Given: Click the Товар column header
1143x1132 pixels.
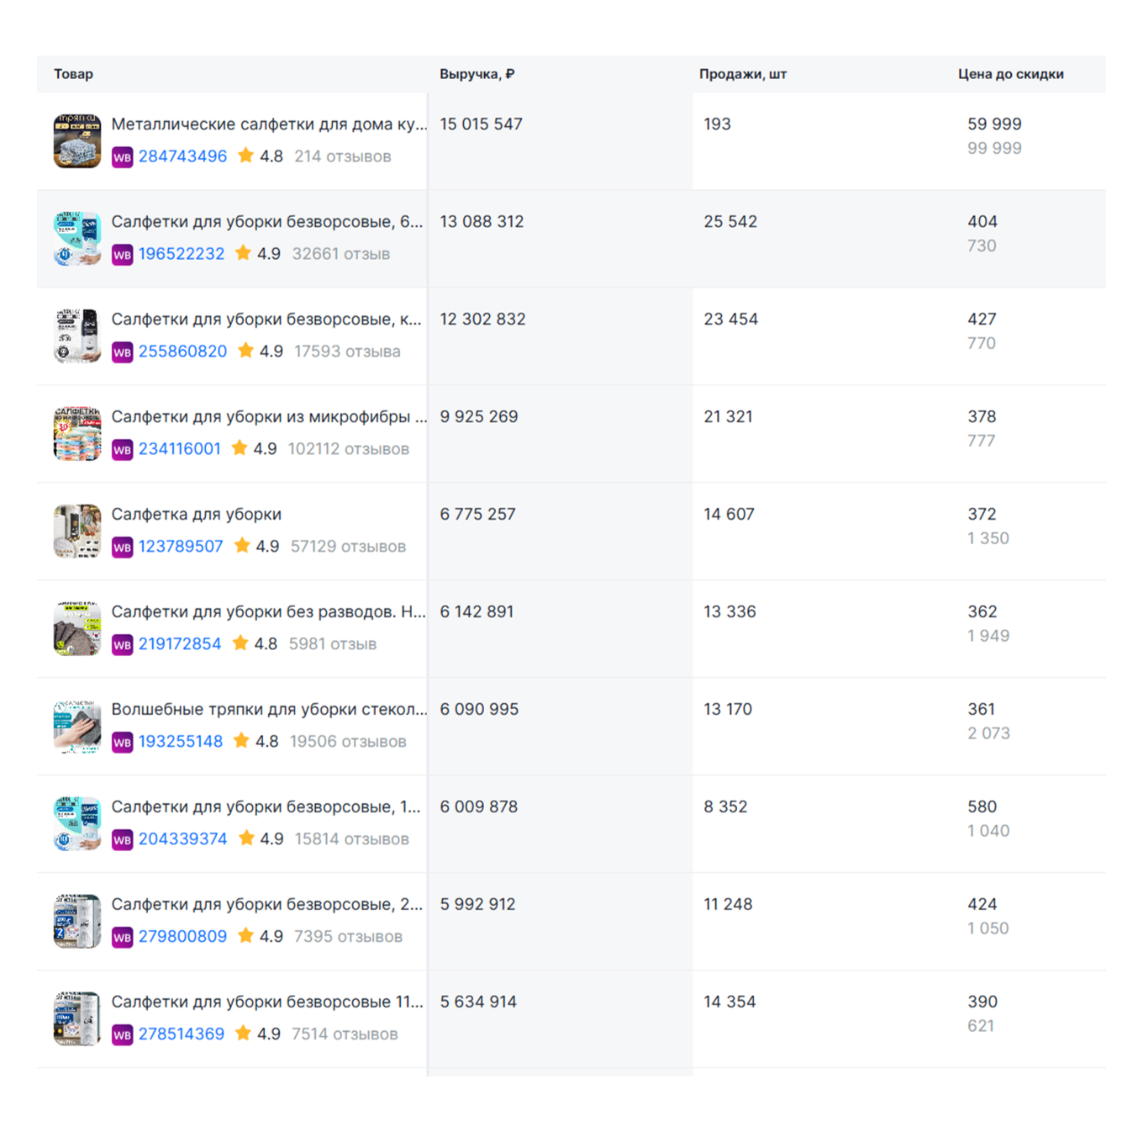Looking at the screenshot, I should click(73, 74).
